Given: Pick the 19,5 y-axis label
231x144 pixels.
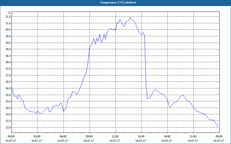Looking at the screenshot, I should [x=8, y=43].
